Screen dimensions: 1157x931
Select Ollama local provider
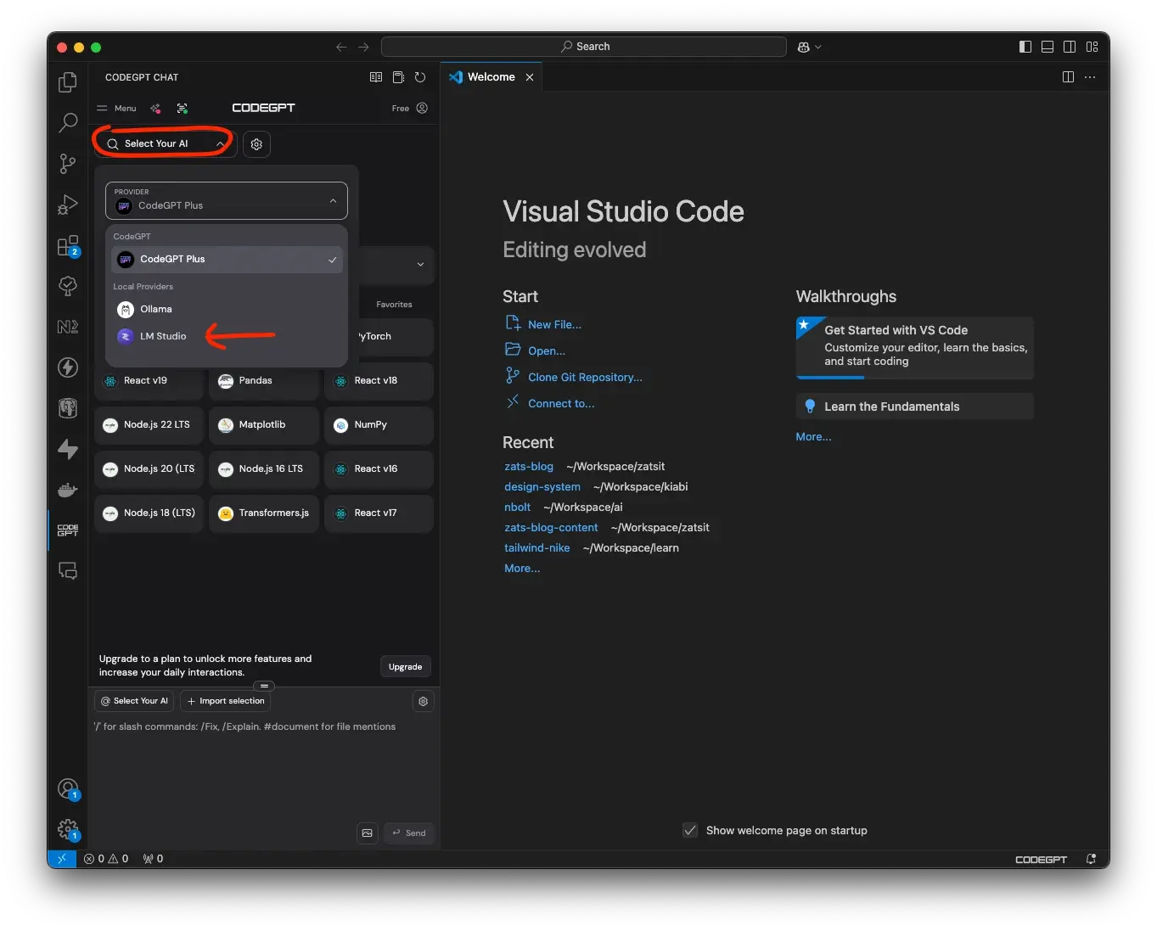click(227, 309)
